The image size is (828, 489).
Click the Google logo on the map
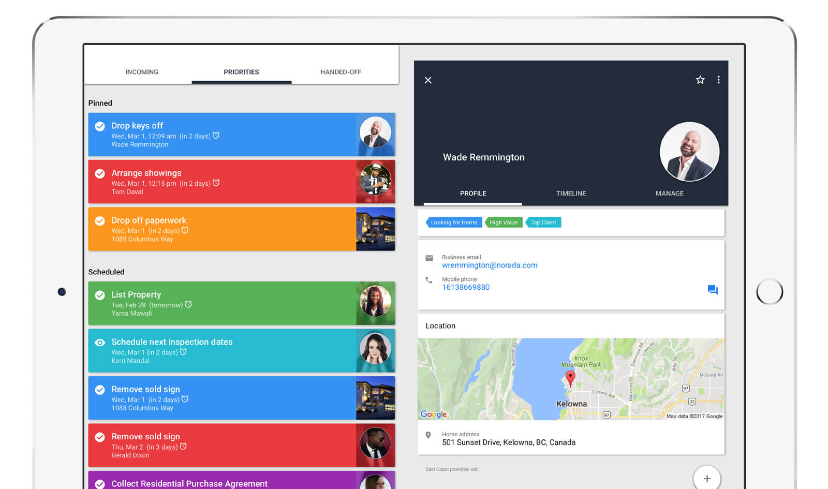[433, 414]
